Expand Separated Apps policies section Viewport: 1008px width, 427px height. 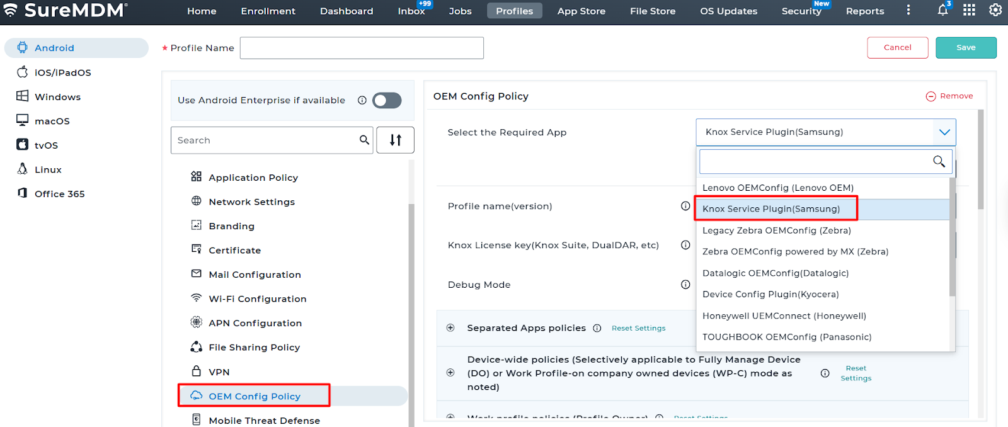450,327
